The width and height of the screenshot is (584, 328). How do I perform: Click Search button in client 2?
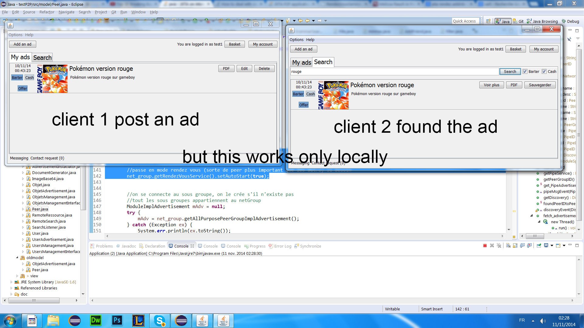click(x=510, y=71)
